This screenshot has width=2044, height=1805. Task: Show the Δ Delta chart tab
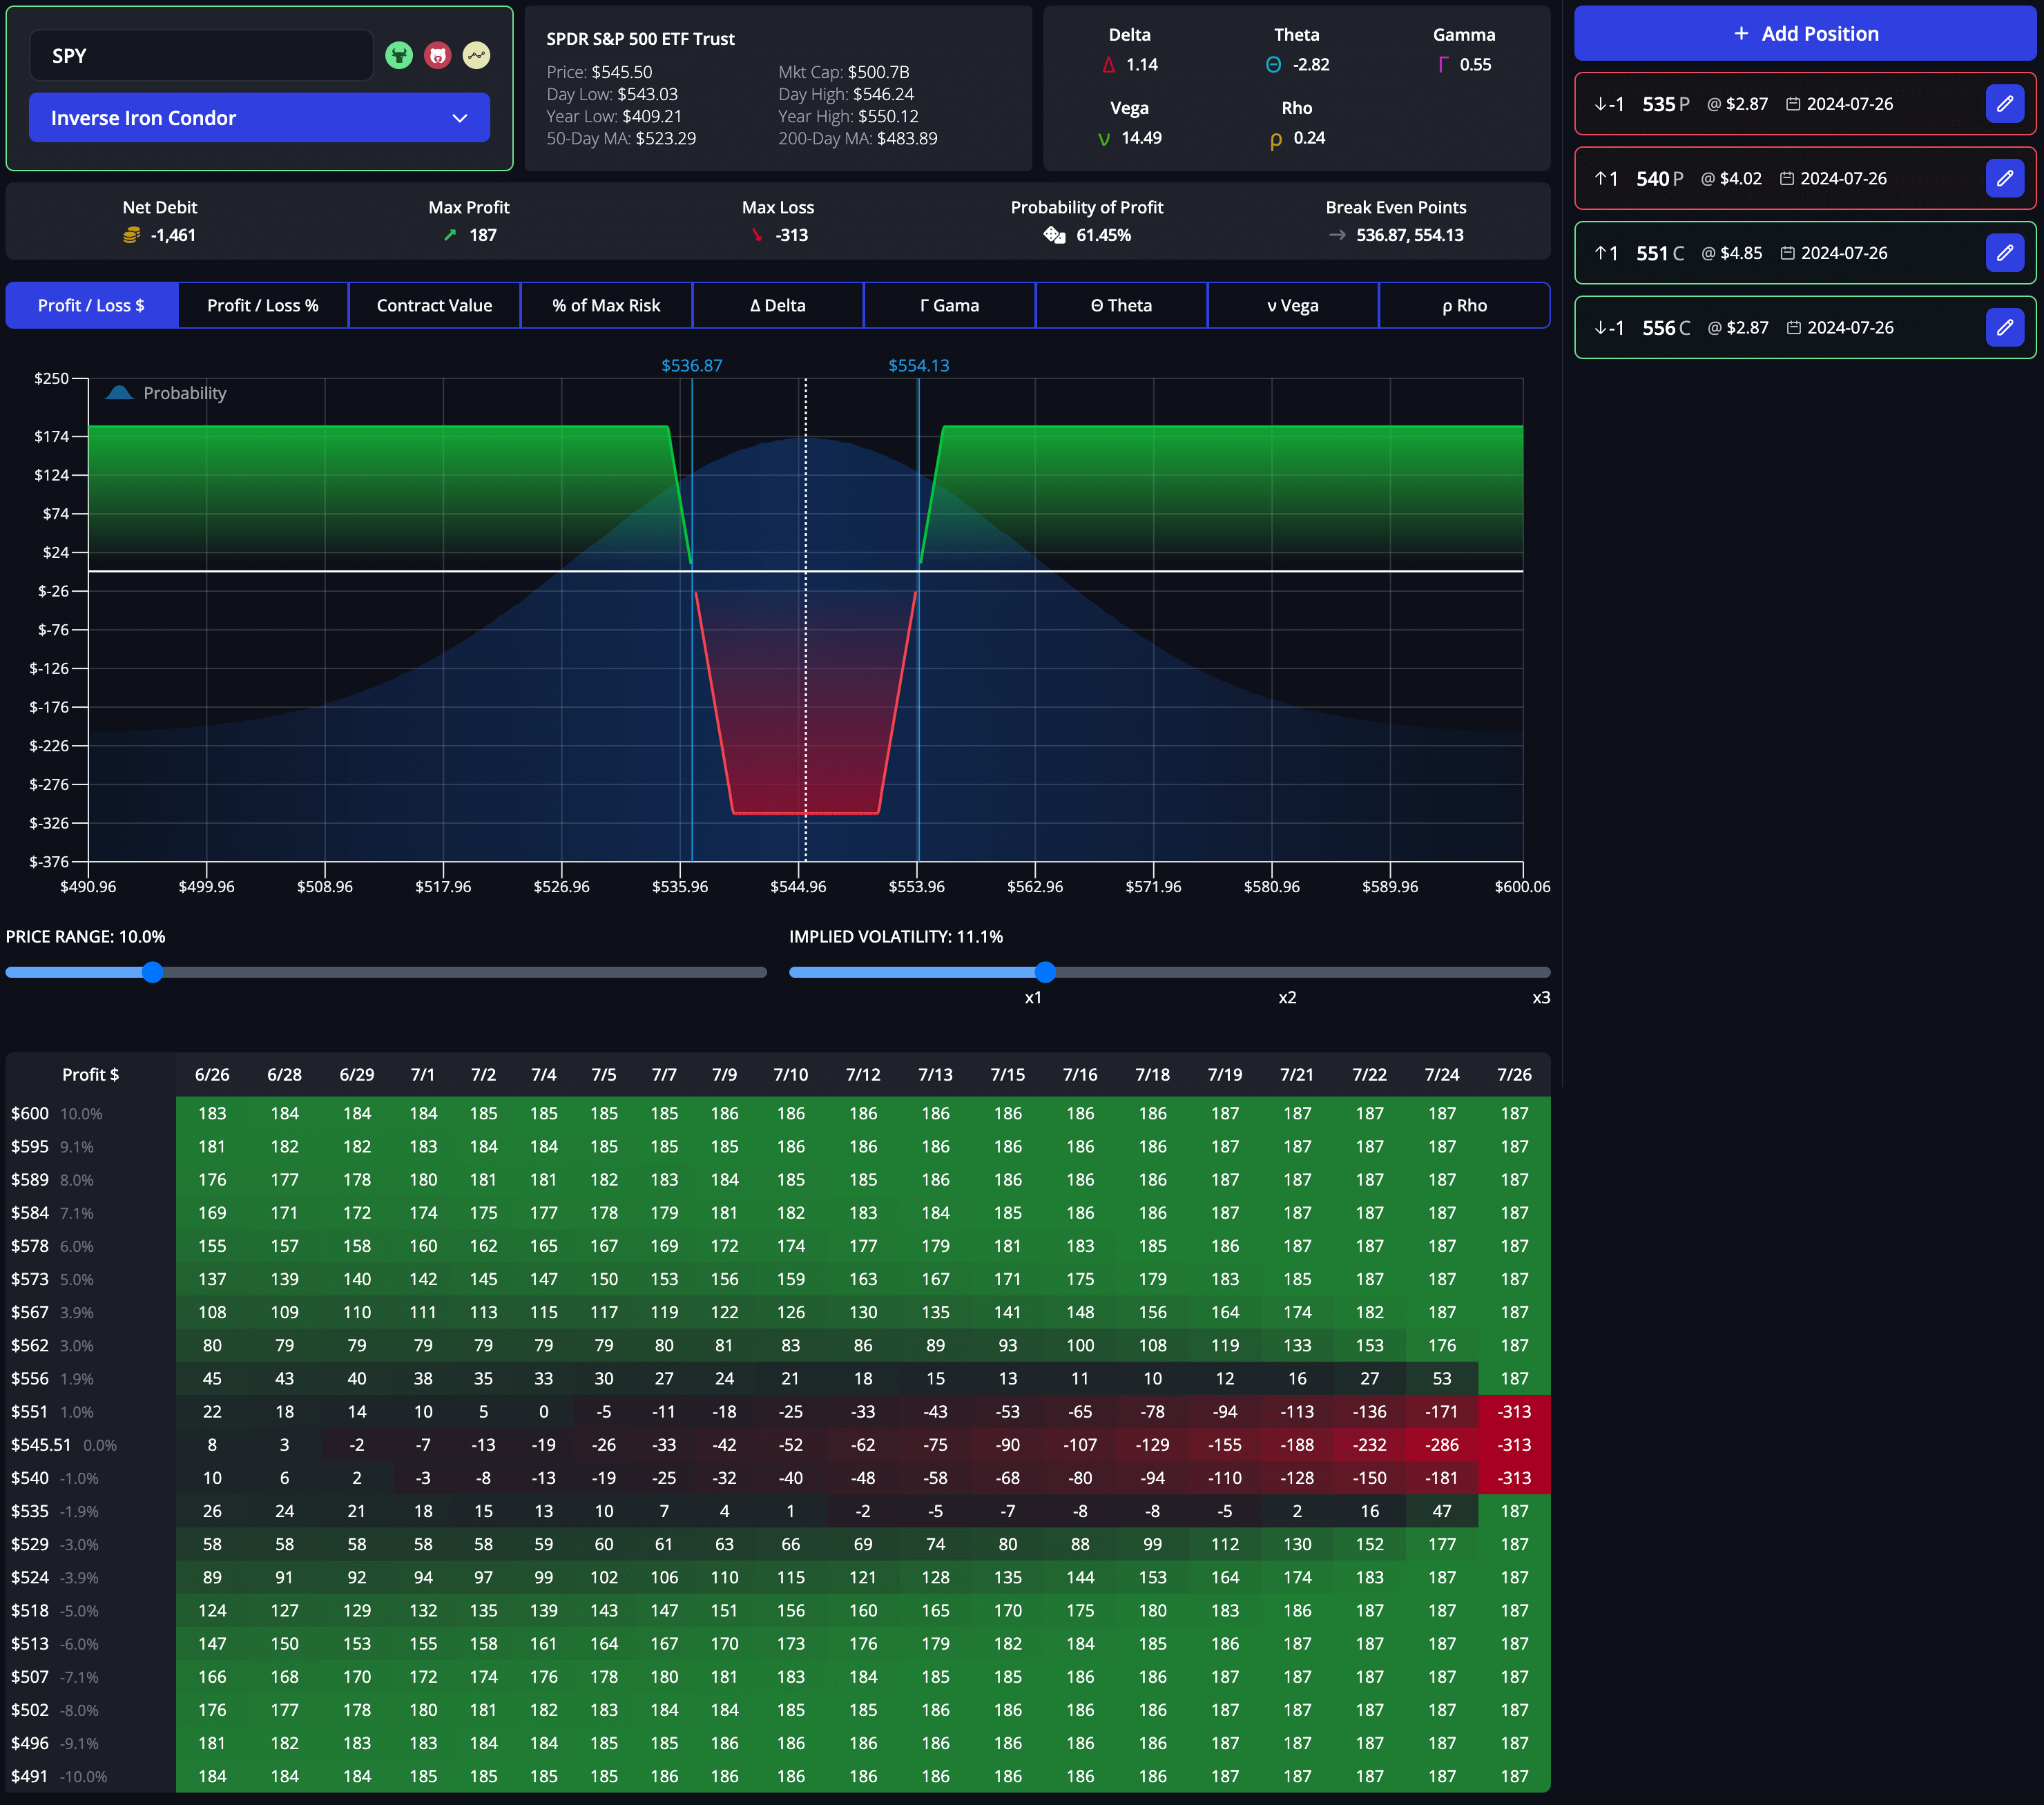[777, 305]
